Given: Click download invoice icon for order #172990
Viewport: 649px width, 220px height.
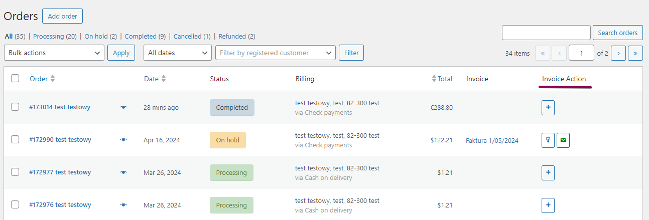Looking at the screenshot, I should click(x=548, y=140).
